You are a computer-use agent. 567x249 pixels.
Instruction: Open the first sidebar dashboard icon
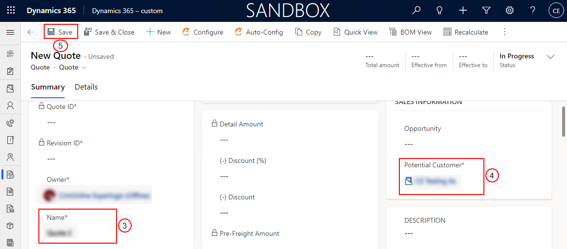coord(10,54)
